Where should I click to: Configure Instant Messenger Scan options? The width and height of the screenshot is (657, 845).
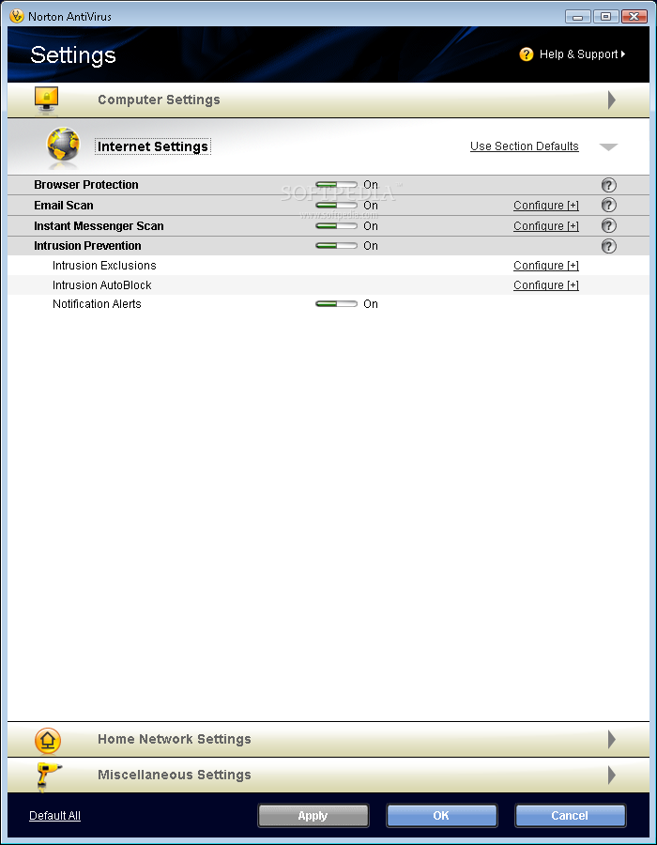pyautogui.click(x=546, y=225)
